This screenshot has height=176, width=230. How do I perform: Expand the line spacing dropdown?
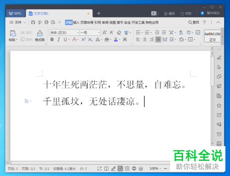pos(176,40)
